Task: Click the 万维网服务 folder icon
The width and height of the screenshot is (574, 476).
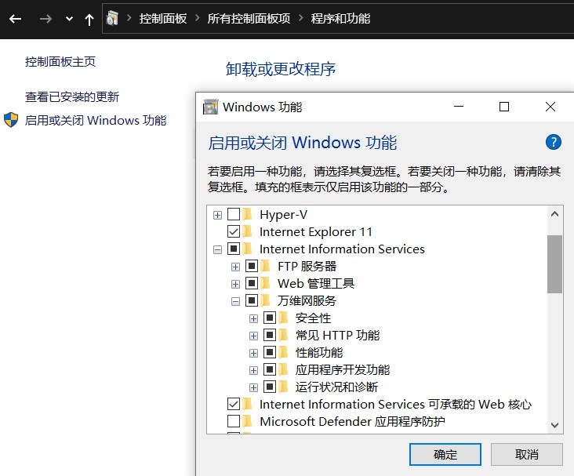Action: point(266,300)
